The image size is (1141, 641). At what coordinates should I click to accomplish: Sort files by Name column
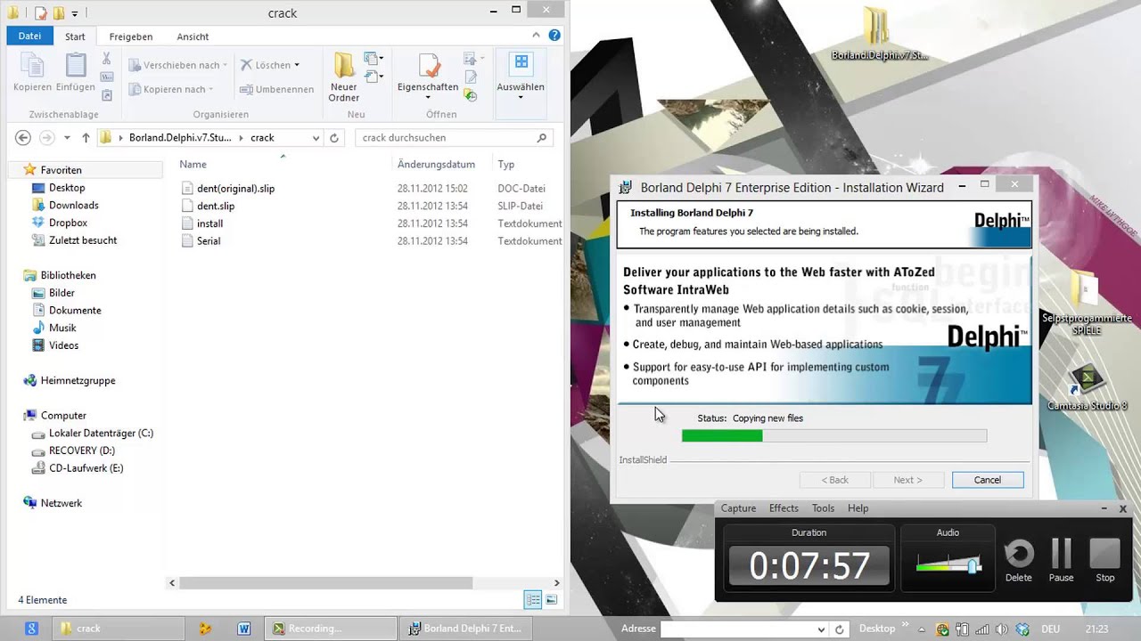193,165
